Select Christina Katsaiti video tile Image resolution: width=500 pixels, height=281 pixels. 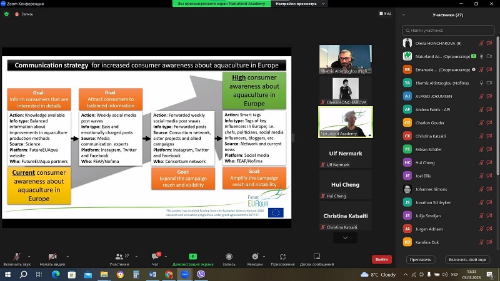[x=346, y=215]
